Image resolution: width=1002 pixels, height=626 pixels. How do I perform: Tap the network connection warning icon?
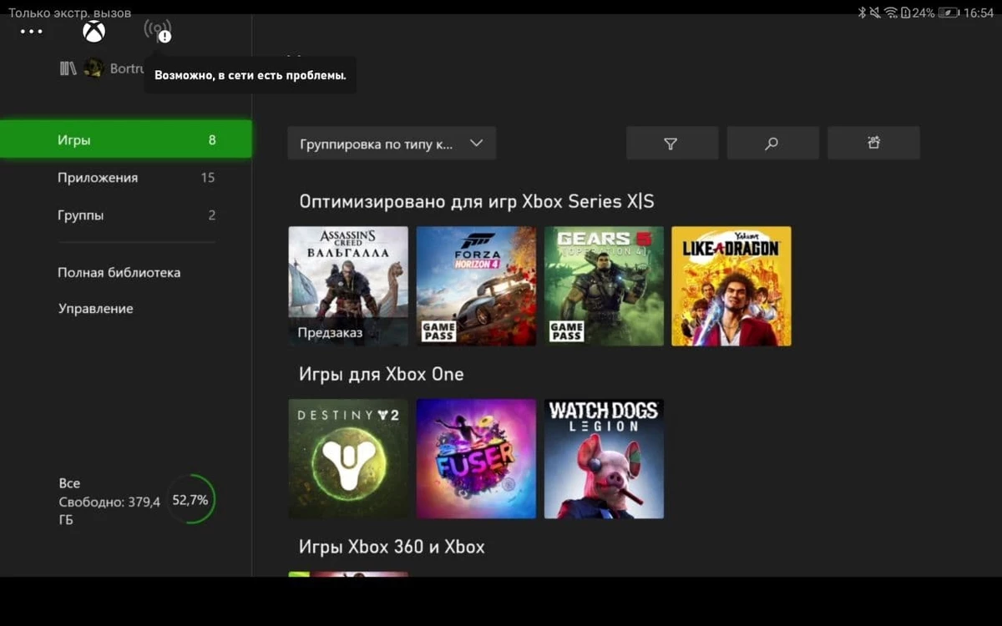click(x=158, y=31)
